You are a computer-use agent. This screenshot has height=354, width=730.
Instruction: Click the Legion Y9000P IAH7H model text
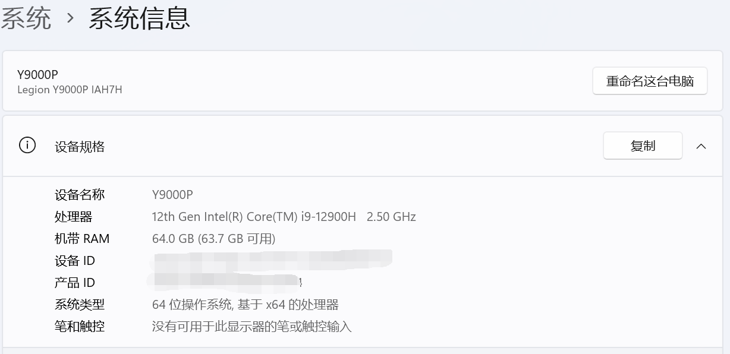tap(70, 90)
